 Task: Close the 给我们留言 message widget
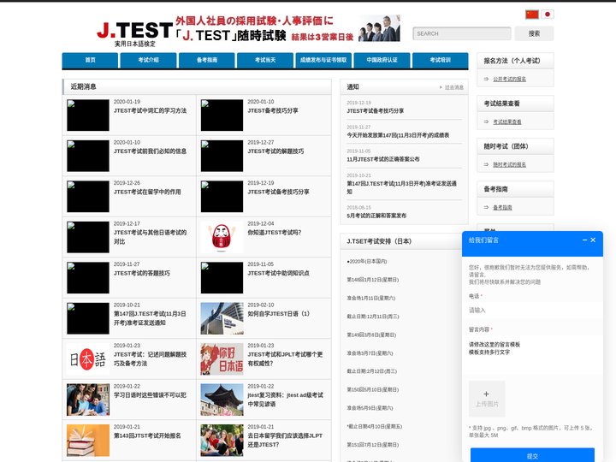click(593, 240)
